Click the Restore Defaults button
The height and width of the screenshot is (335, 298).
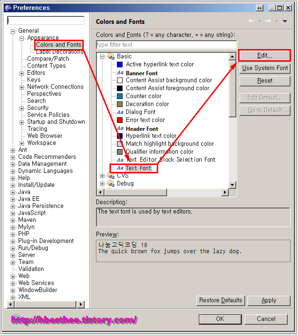point(220,300)
